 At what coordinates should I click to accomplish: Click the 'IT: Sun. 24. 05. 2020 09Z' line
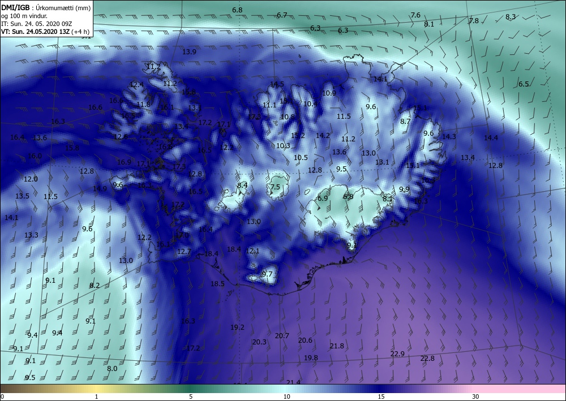point(36,24)
